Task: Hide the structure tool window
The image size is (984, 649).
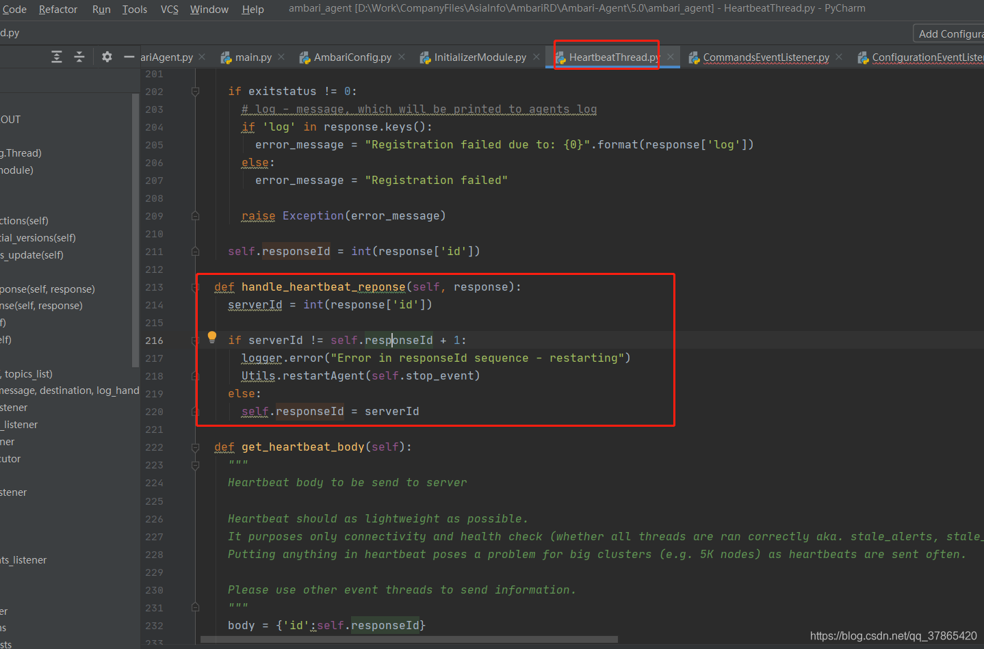Action: pyautogui.click(x=129, y=57)
